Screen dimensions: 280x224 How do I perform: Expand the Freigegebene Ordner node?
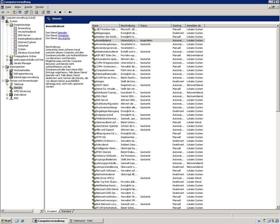tap(7, 56)
